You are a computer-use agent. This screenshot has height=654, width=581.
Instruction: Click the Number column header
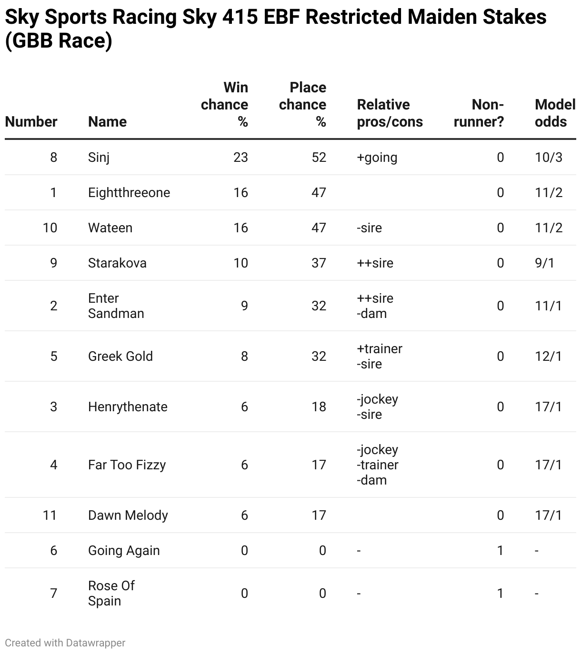coord(31,122)
